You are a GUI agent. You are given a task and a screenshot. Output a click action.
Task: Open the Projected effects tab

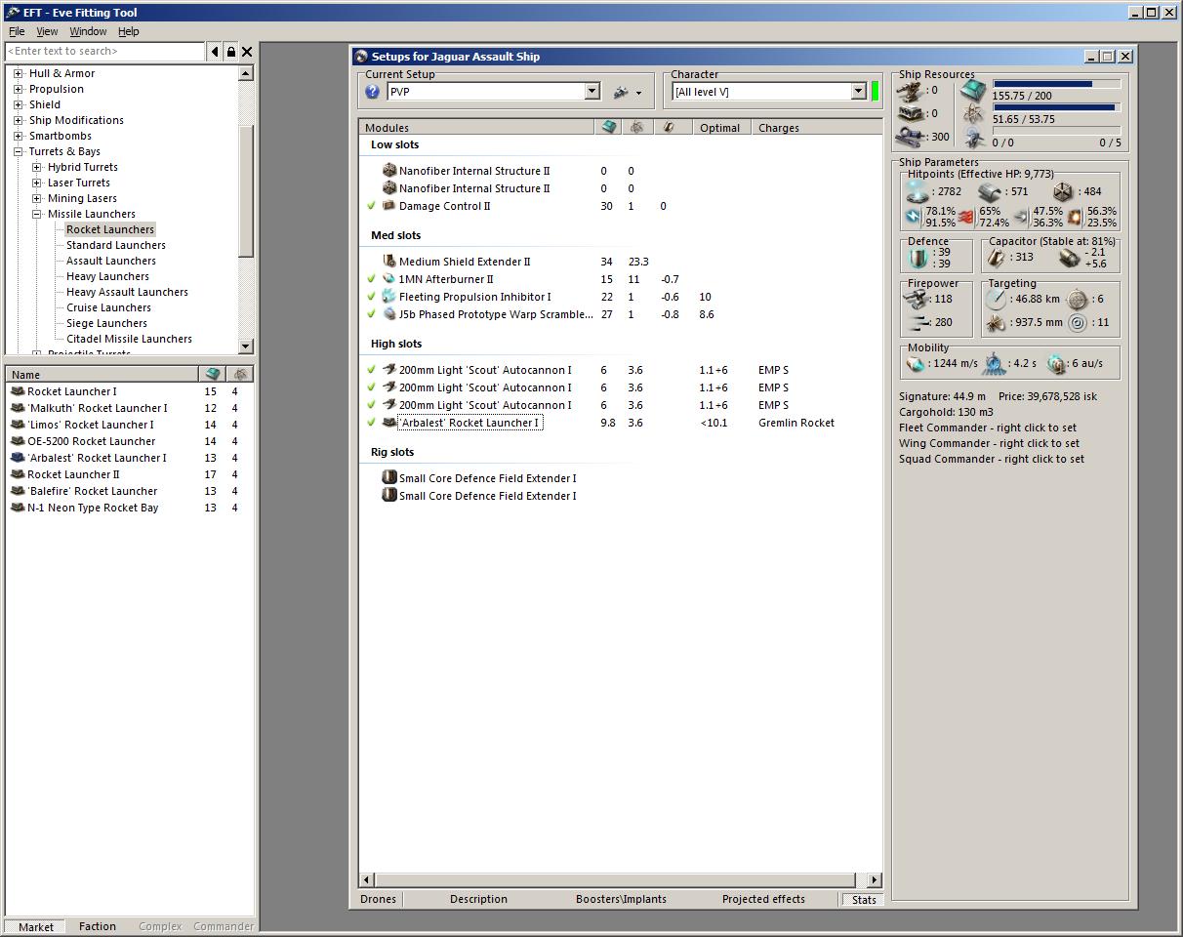point(763,899)
